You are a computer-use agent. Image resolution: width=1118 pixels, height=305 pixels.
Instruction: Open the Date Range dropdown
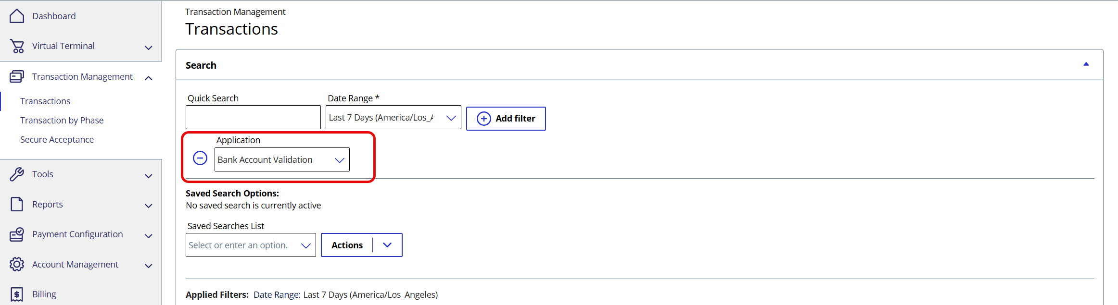tap(450, 118)
